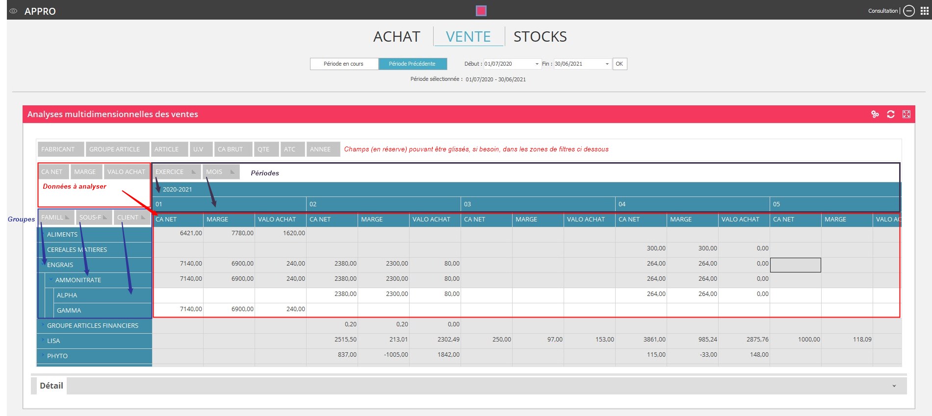Refresh the sales analysis panel
This screenshot has width=932, height=416.
[x=891, y=114]
